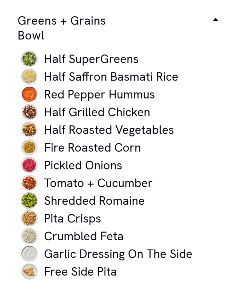The height and width of the screenshot is (286, 242).
Task: Click the Free Side Pita label
Action: (x=80, y=272)
